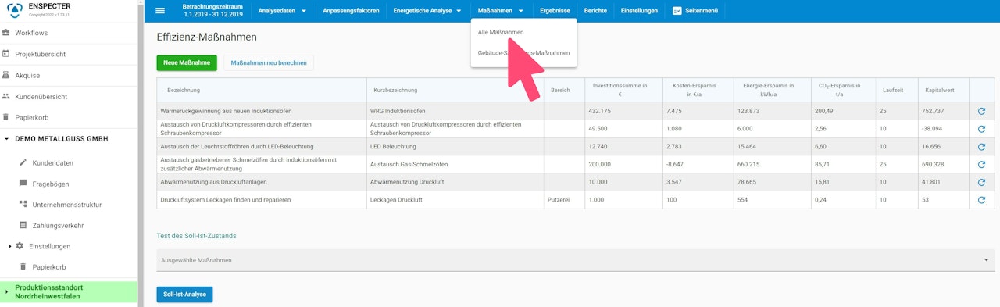Click the Workflows briefcase icon

click(x=6, y=33)
